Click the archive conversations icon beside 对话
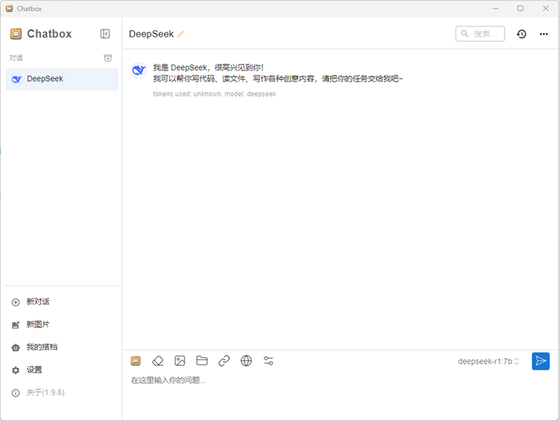Screen dimensions: 559x421 (x=108, y=58)
